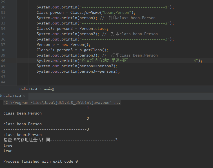Click main() in the breadcrumb bar
The image size is (213, 168).
point(49,89)
